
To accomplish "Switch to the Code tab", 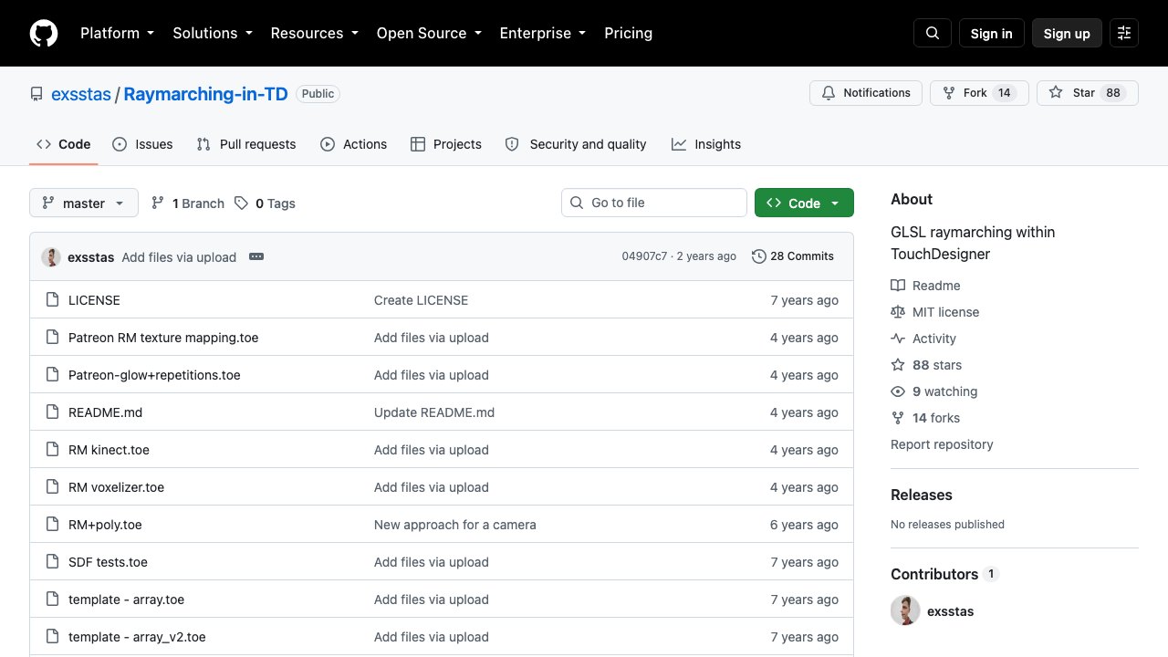I will [x=64, y=144].
